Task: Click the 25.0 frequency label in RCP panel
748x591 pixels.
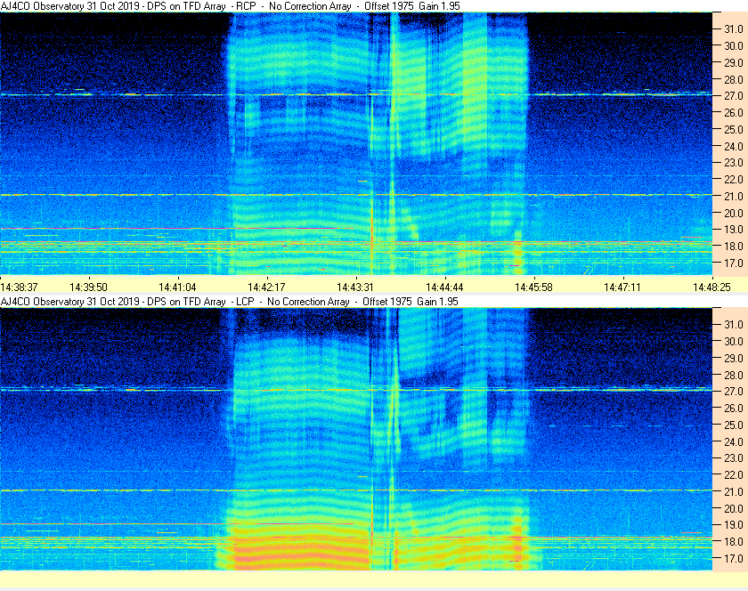Action: (734, 129)
